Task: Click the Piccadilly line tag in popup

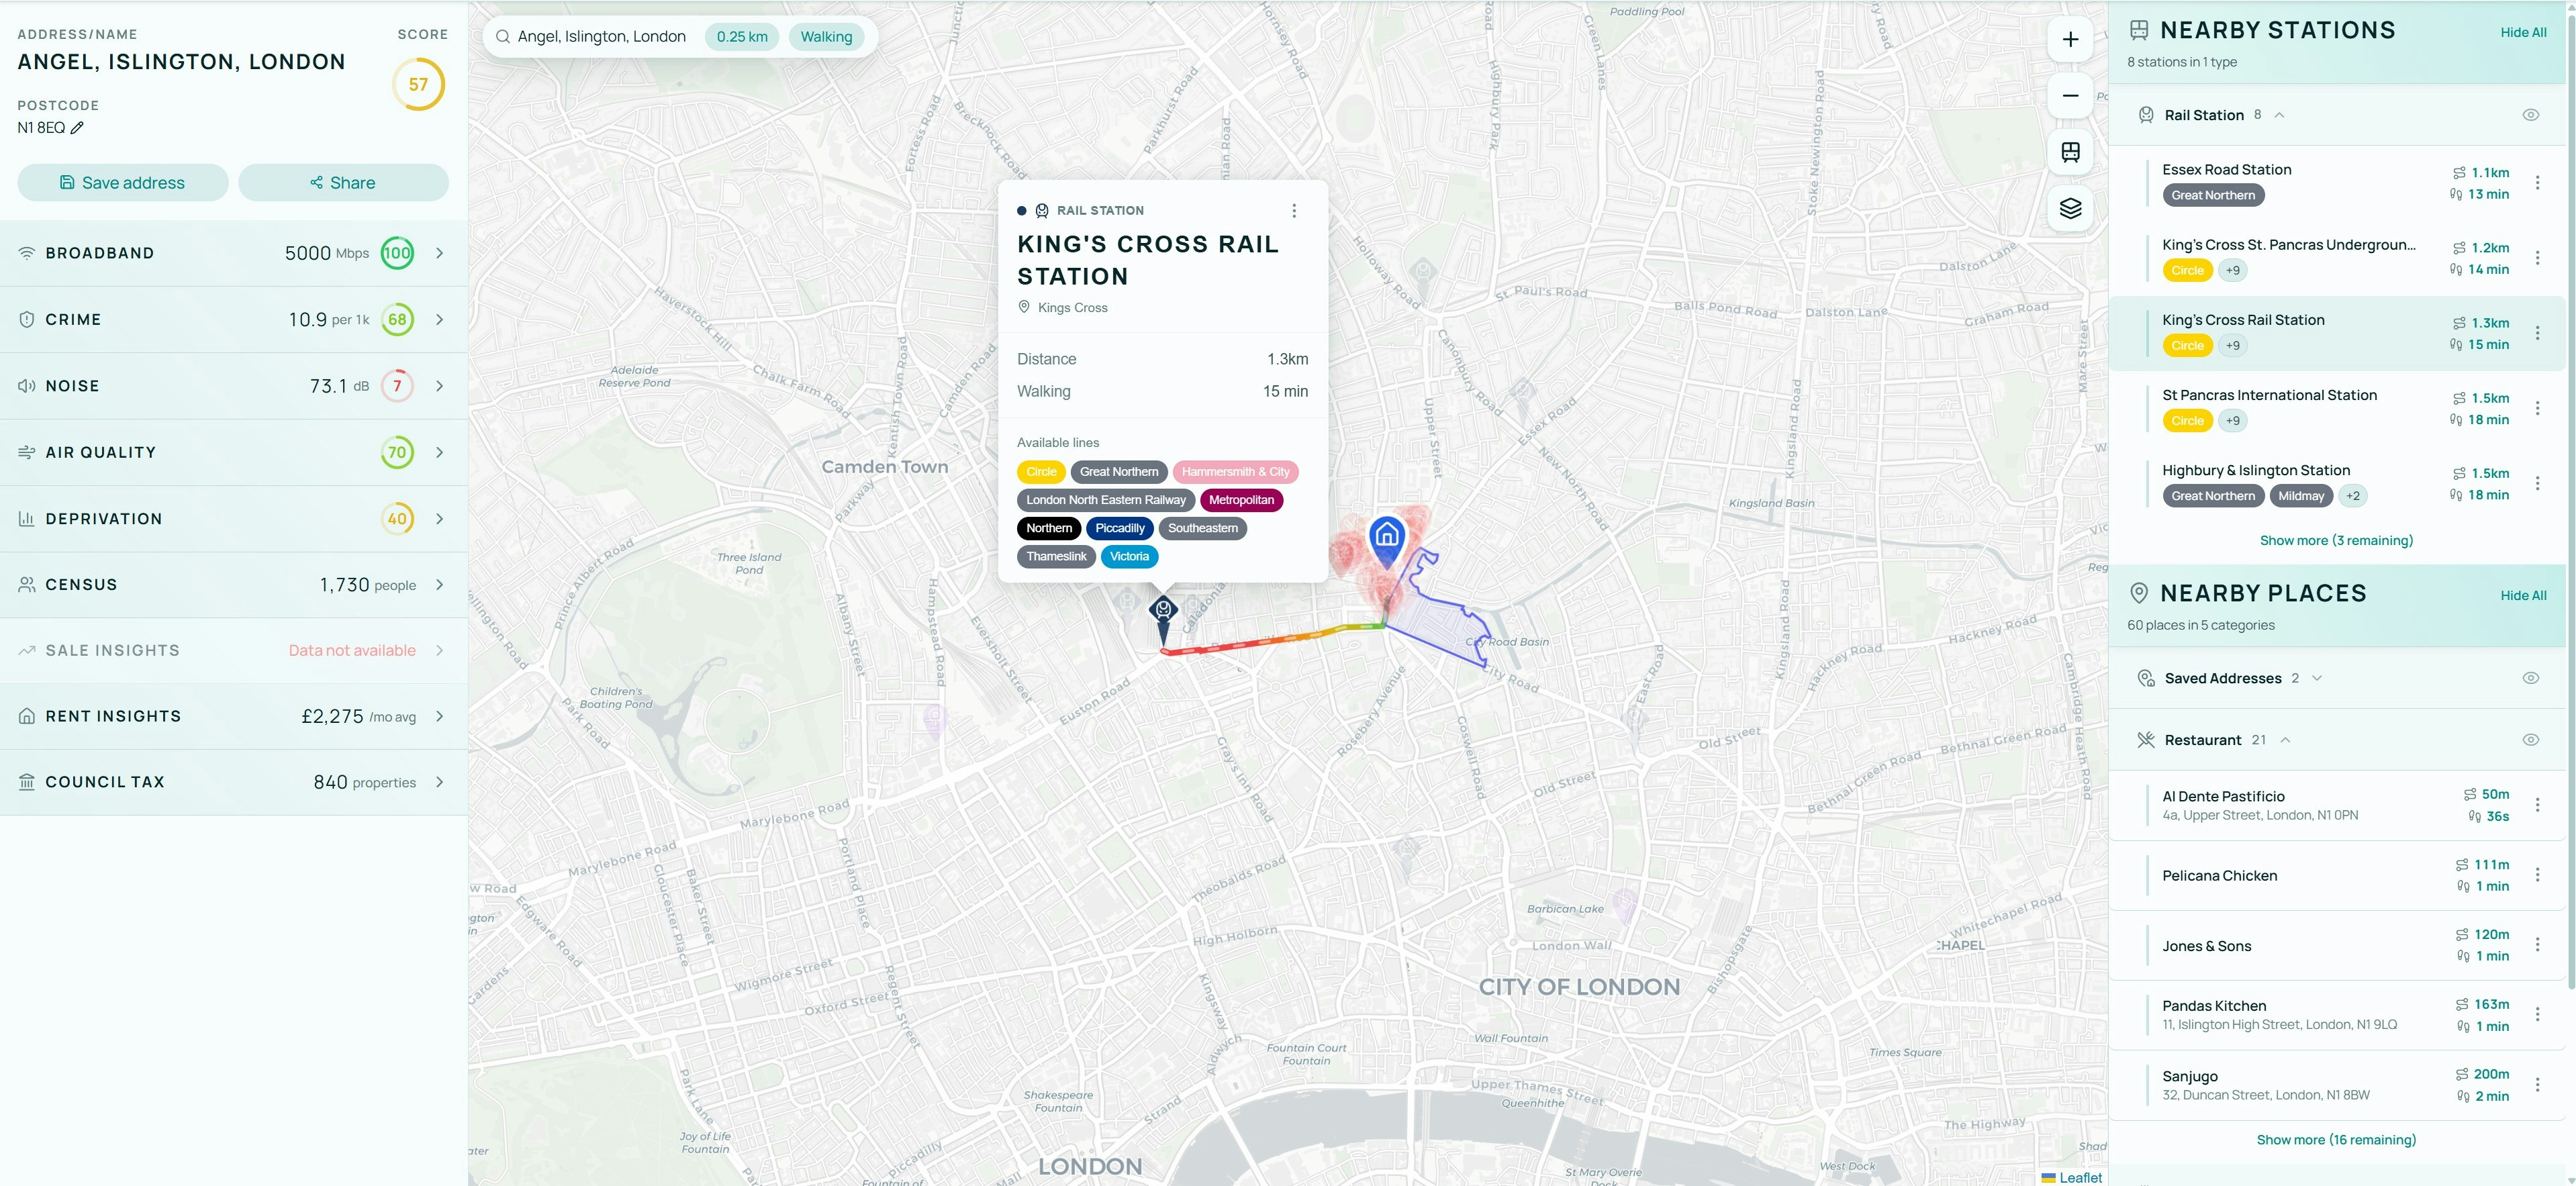Action: pyautogui.click(x=1119, y=529)
